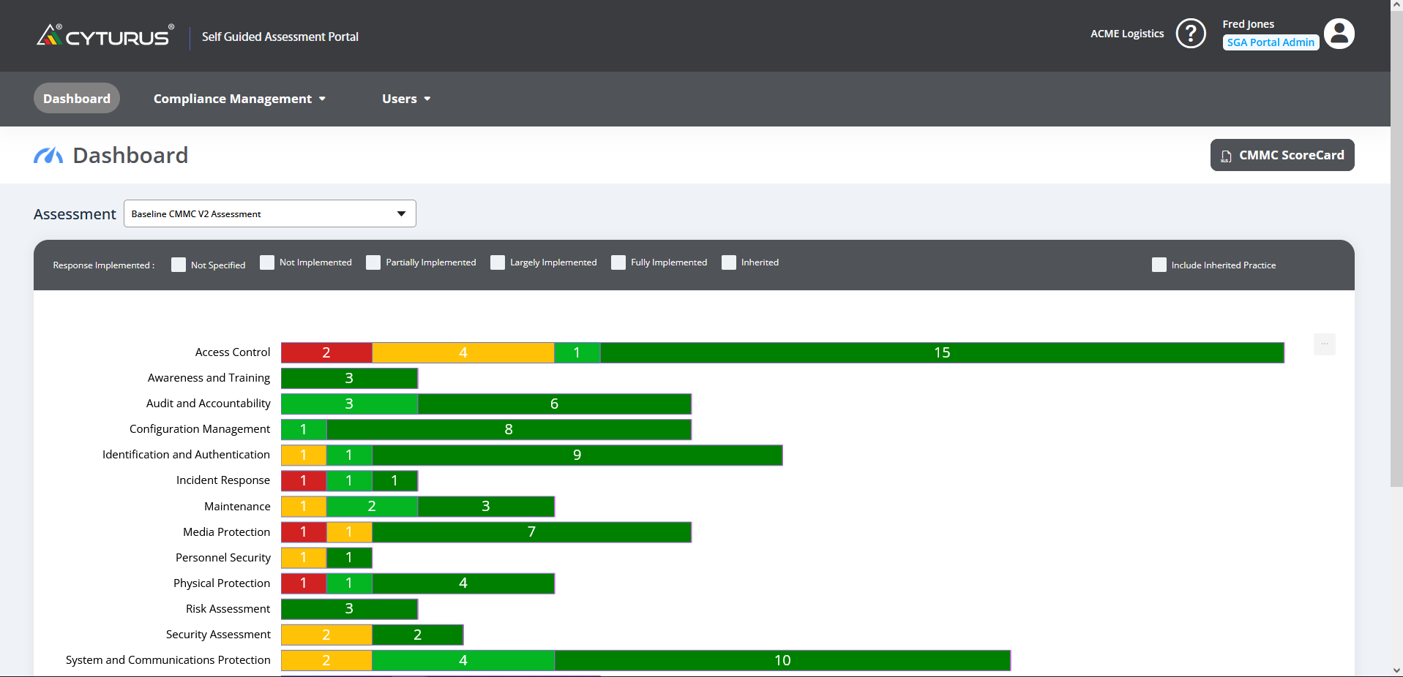Open the SGA Portal Admin link
The width and height of the screenshot is (1403, 677).
[1270, 42]
